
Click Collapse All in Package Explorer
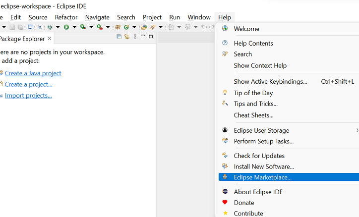(x=119, y=37)
